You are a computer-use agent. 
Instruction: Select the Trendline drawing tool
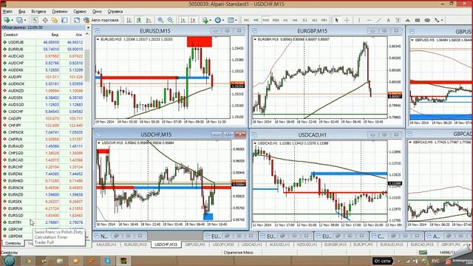point(378,20)
